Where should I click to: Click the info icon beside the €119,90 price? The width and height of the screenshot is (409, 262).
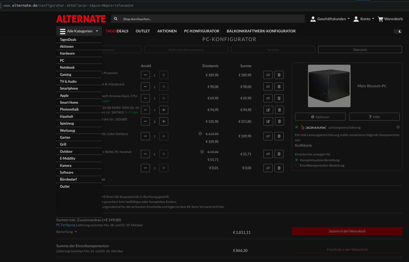pos(200,134)
